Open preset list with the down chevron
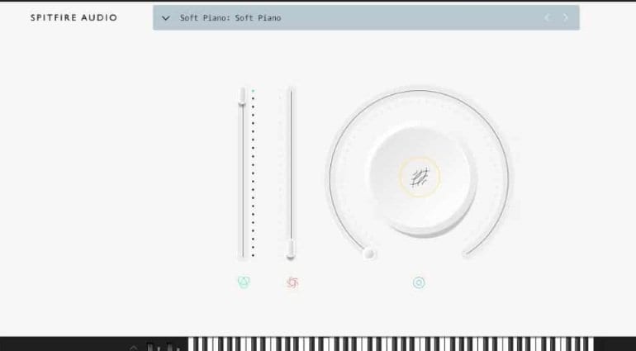This screenshot has width=636, height=351. point(165,18)
